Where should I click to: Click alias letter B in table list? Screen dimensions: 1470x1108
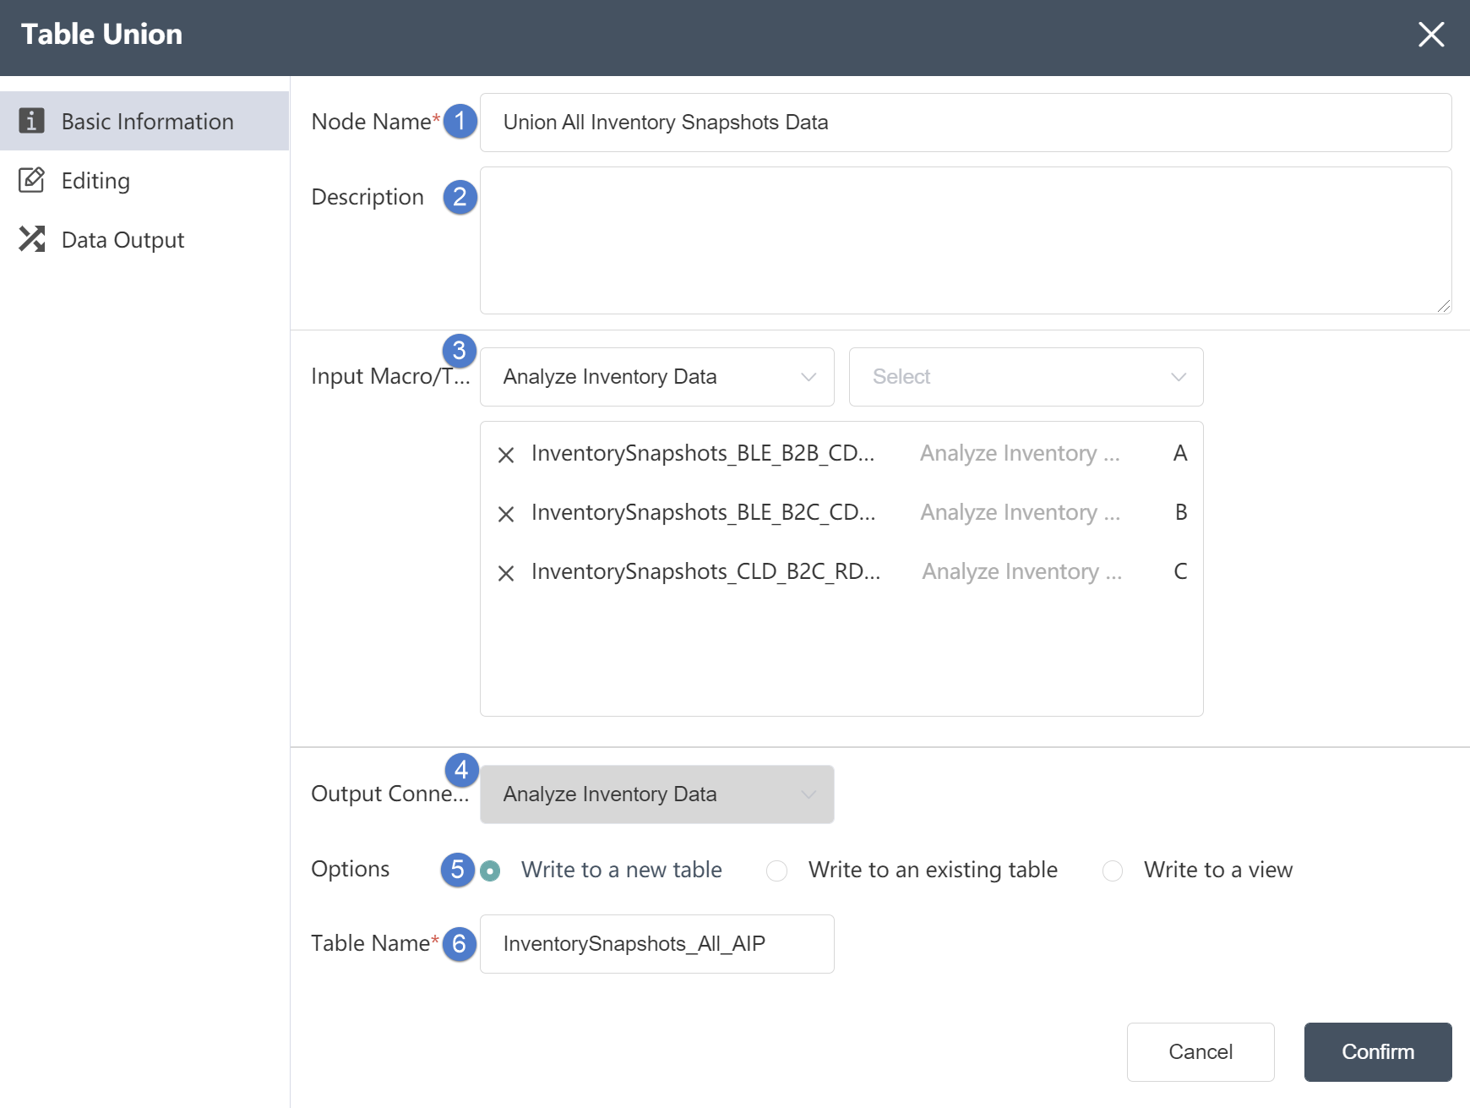coord(1181,512)
